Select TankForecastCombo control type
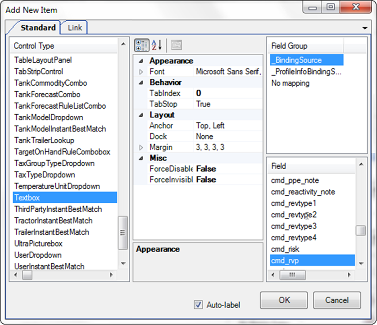 (47, 95)
